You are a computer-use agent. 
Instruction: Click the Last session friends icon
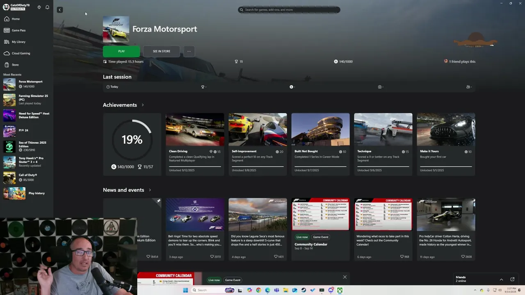468,87
